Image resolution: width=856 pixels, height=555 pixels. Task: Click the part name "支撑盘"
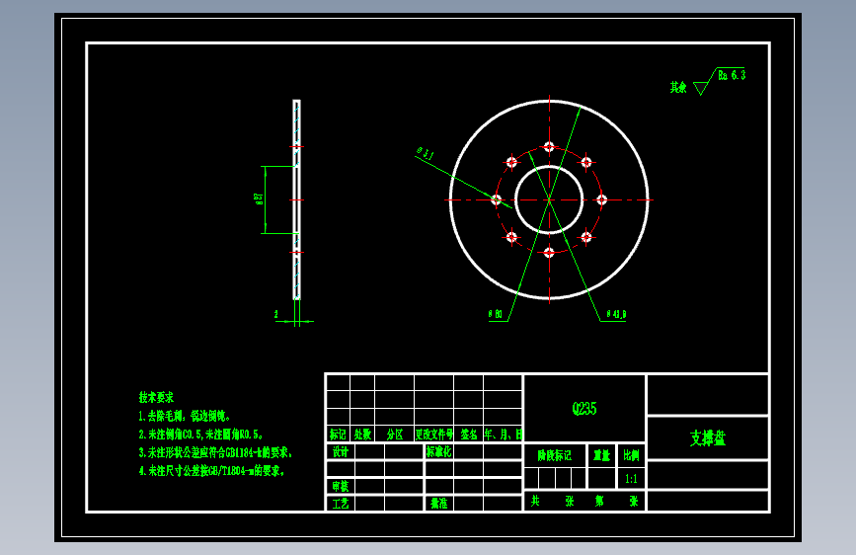point(708,438)
